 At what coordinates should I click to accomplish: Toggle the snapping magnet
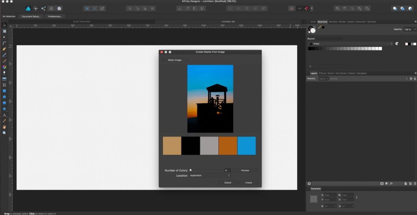tap(307, 9)
